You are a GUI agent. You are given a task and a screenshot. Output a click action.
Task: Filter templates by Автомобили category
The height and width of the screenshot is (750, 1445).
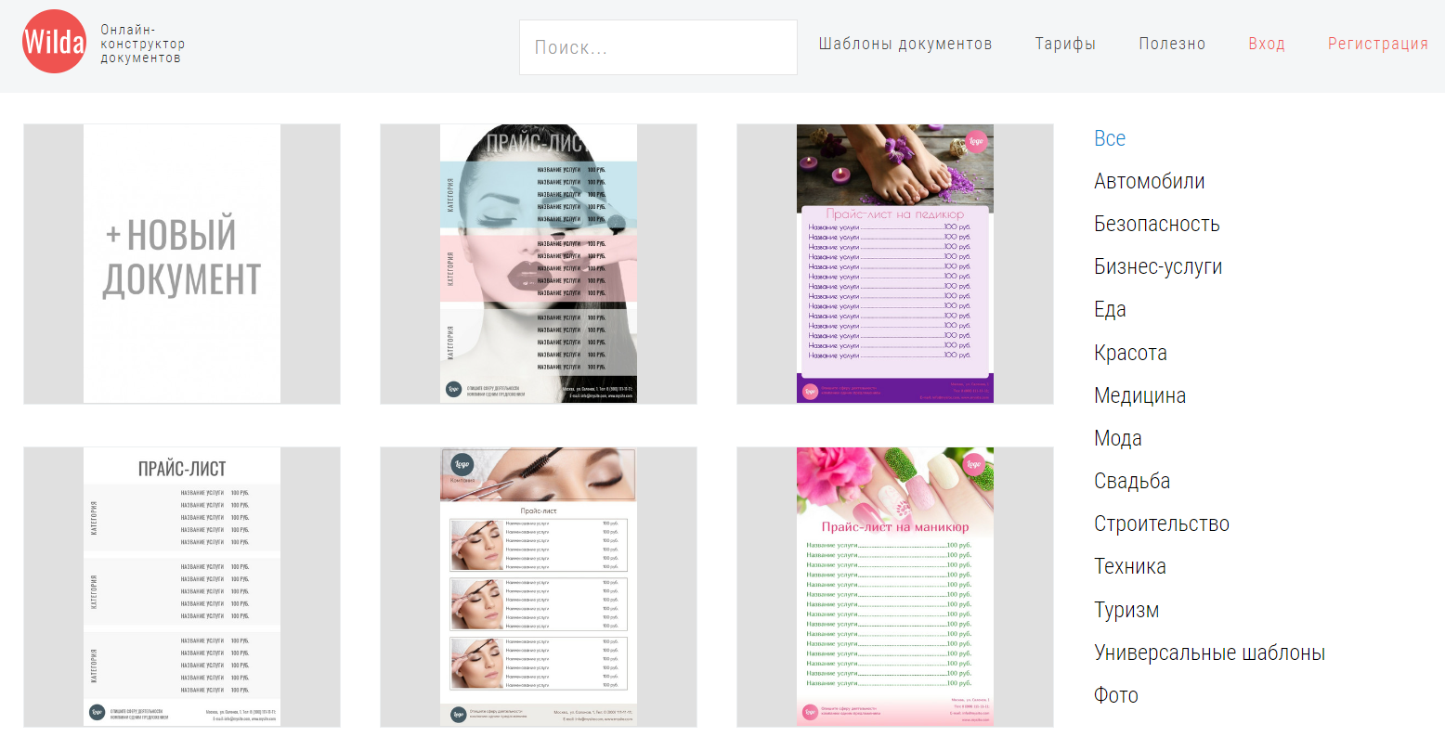(x=1150, y=181)
